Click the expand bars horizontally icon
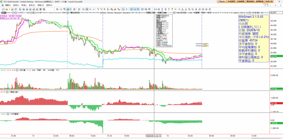This screenshot has height=139, width=283. (159, 9)
